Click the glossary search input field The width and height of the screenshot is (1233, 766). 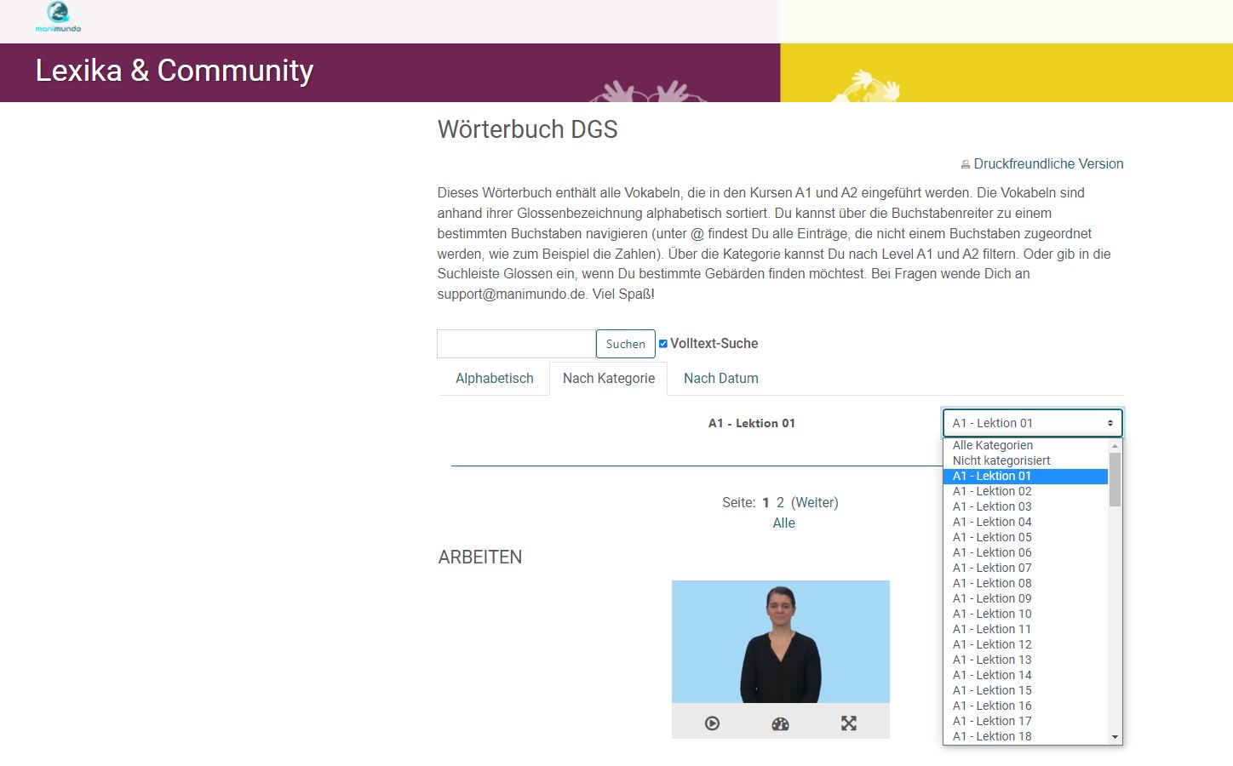tap(516, 344)
